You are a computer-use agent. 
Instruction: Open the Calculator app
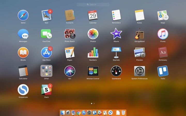click(x=23, y=71)
